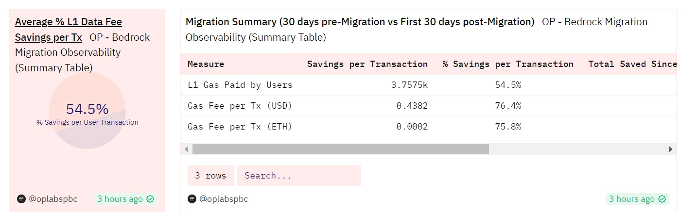Click the green verified checkmark in left card
The image size is (681, 212).
pos(150,199)
